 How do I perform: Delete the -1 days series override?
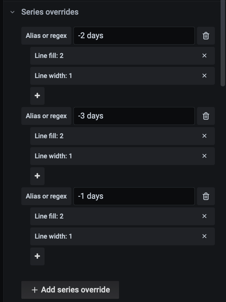coord(206,196)
